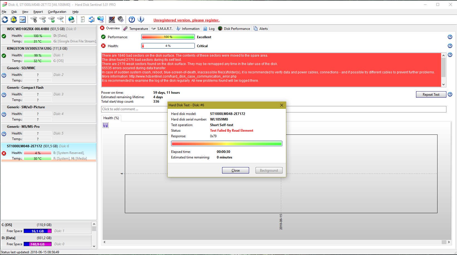Click the Background button in test dialog

pos(269,170)
